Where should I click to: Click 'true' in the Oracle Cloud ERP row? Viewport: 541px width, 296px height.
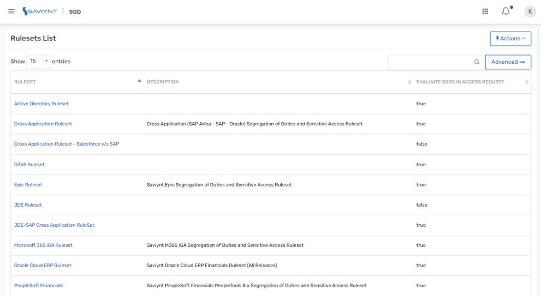point(421,265)
